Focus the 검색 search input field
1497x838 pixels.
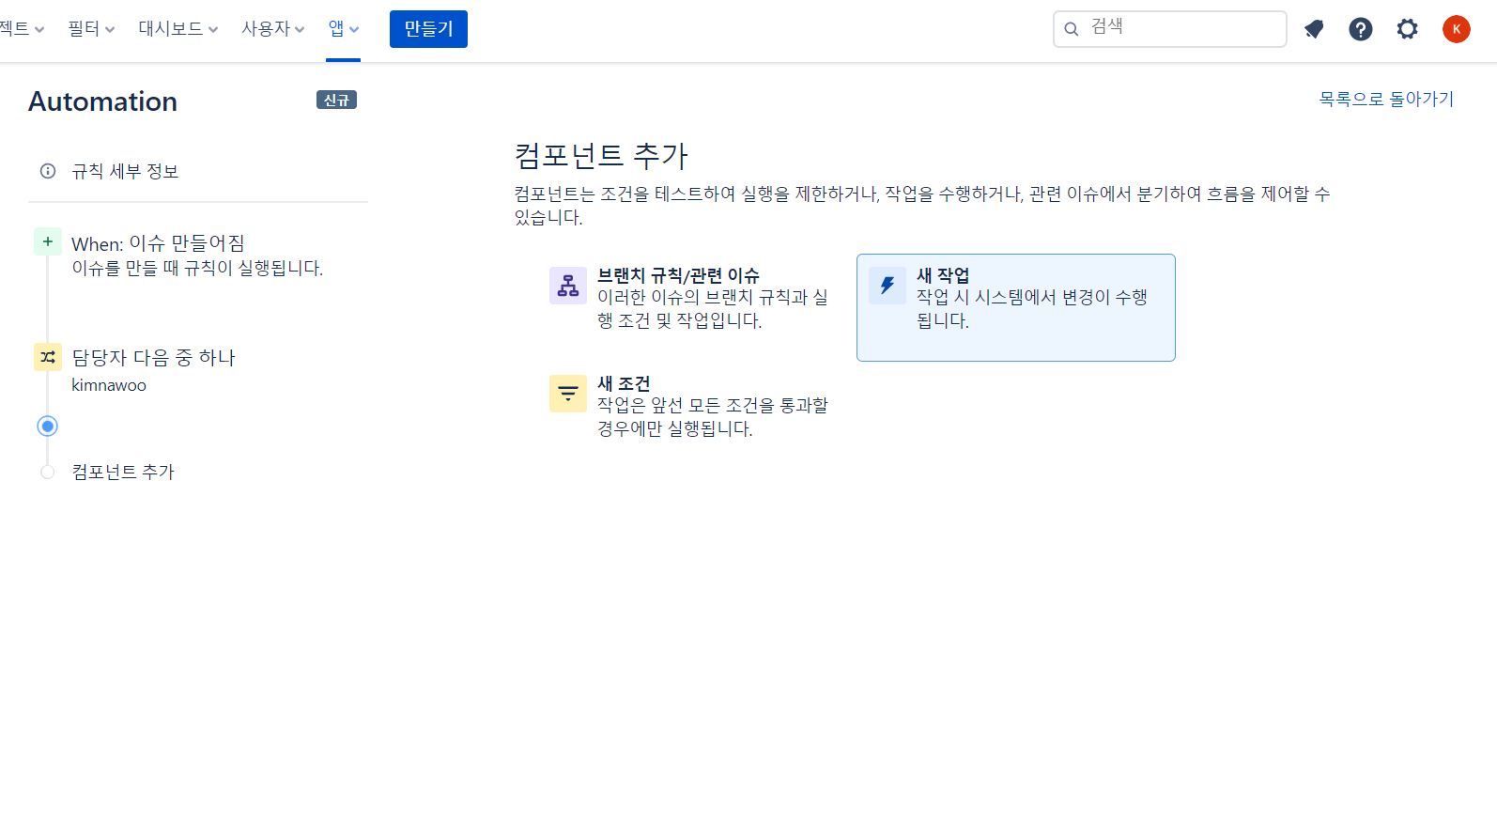tap(1170, 29)
